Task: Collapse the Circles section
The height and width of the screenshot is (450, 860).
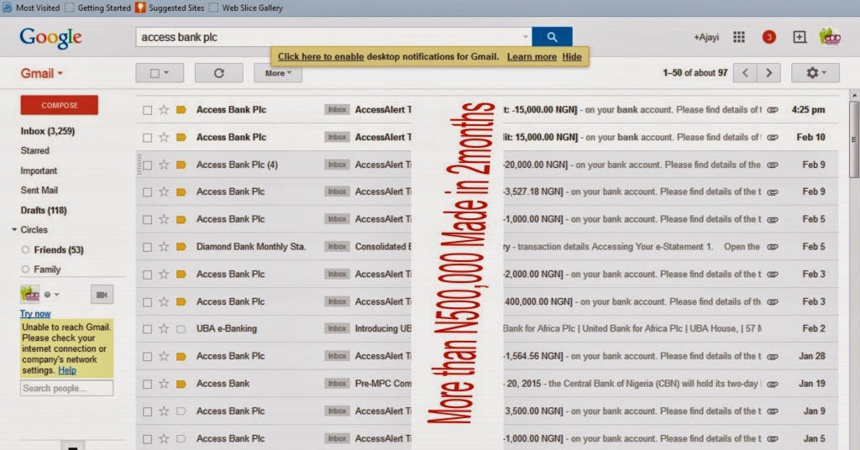Action: (x=14, y=230)
